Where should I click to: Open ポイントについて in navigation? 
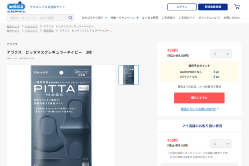(x=209, y=18)
